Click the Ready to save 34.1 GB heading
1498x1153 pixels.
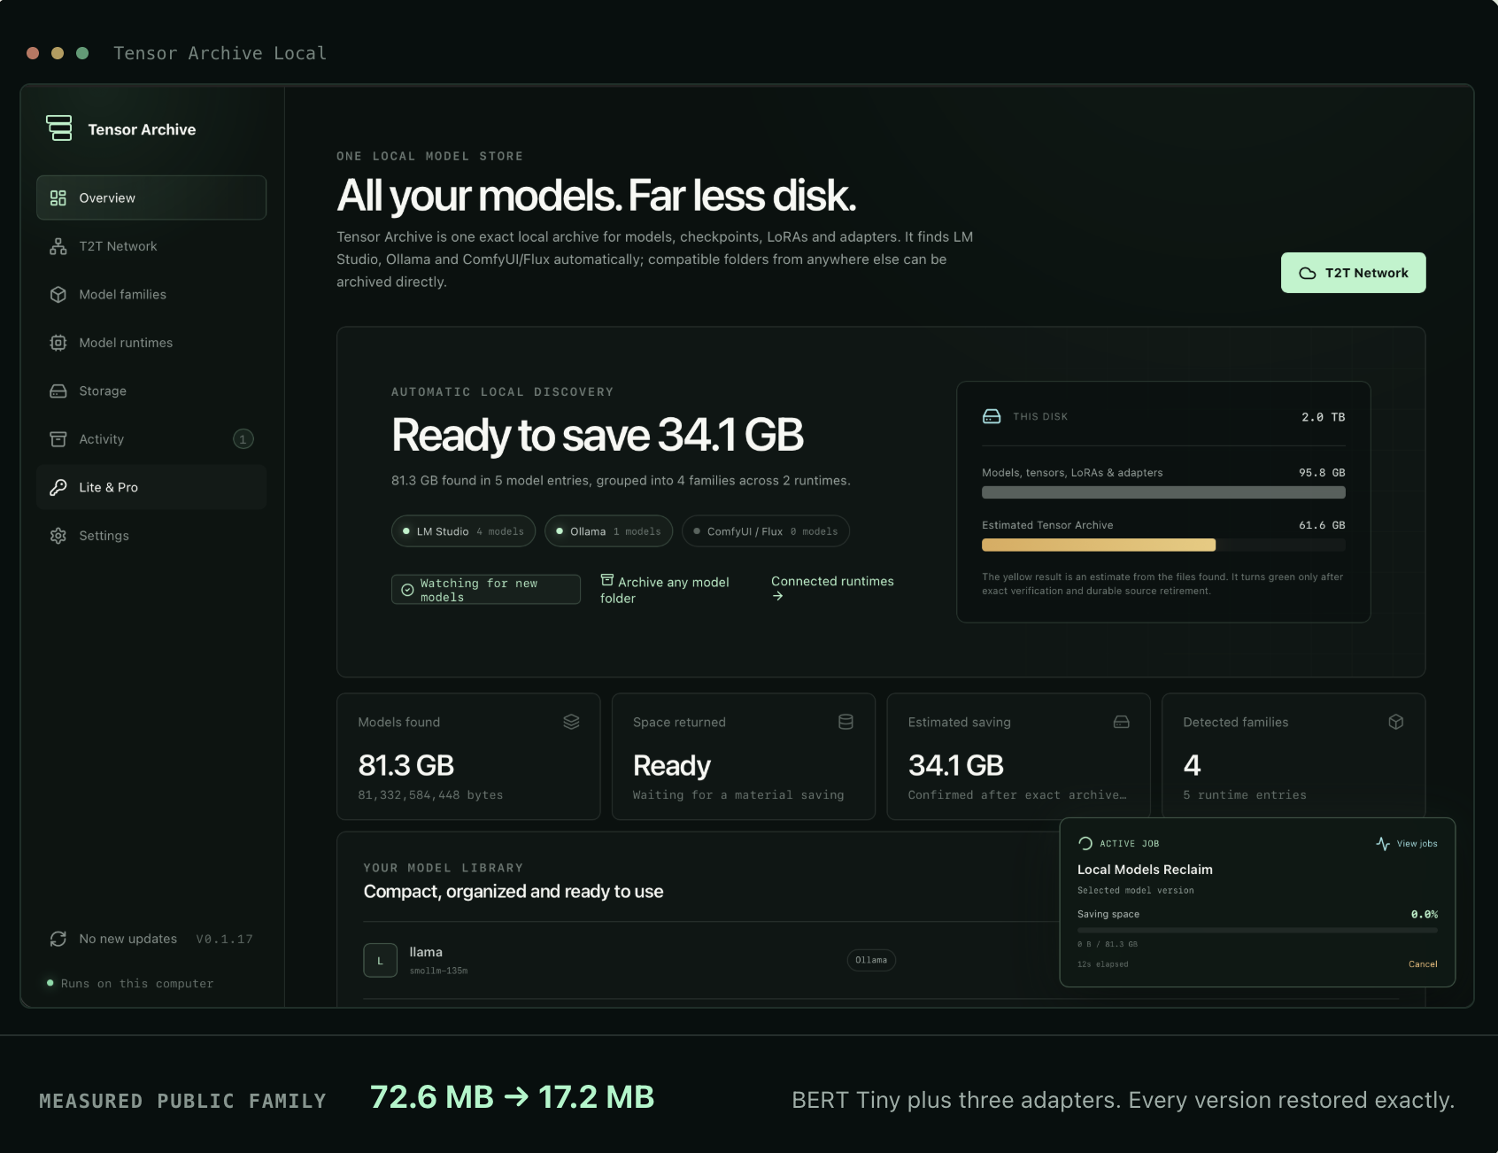click(x=598, y=435)
